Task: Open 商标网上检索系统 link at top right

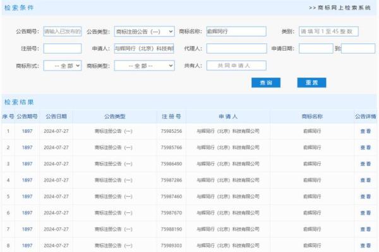Action: (x=340, y=8)
